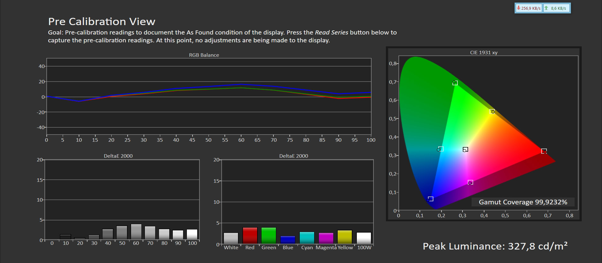Click the red primary target square on CIE chart
The width and height of the screenshot is (602, 263).
(544, 151)
